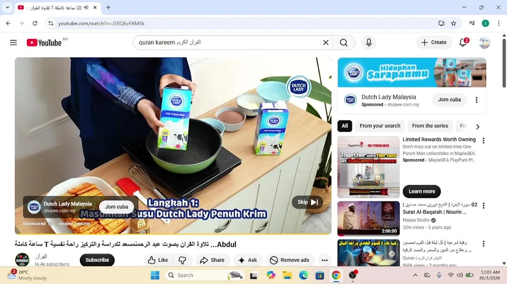507x284 pixels.
Task: Open the Surat Al-Baqarah video thumbnail
Action: [x=368, y=219]
